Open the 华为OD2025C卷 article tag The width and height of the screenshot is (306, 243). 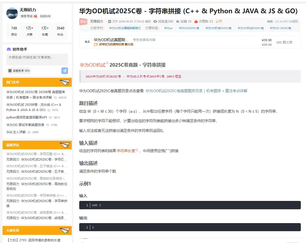189,28
